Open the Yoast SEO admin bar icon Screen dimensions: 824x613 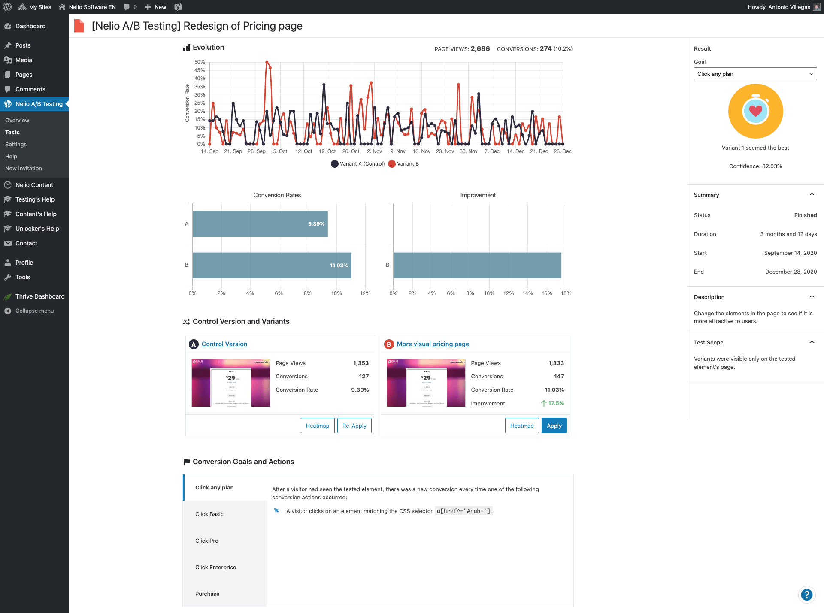point(178,7)
